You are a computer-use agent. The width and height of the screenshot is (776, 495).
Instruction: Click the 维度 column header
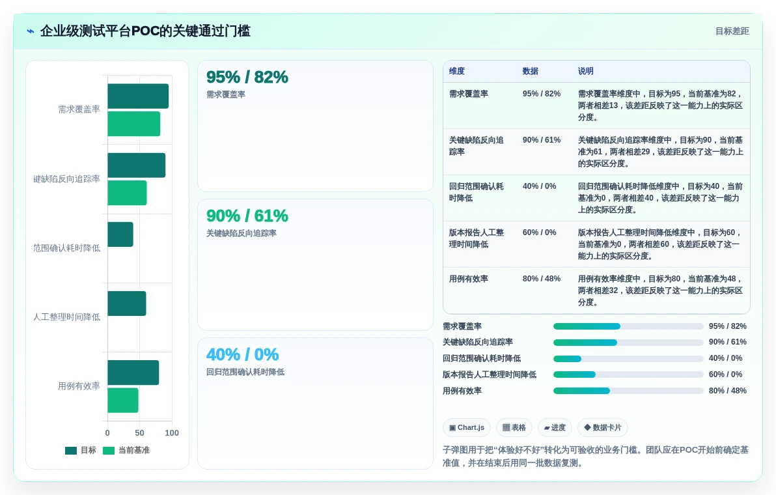click(x=457, y=71)
